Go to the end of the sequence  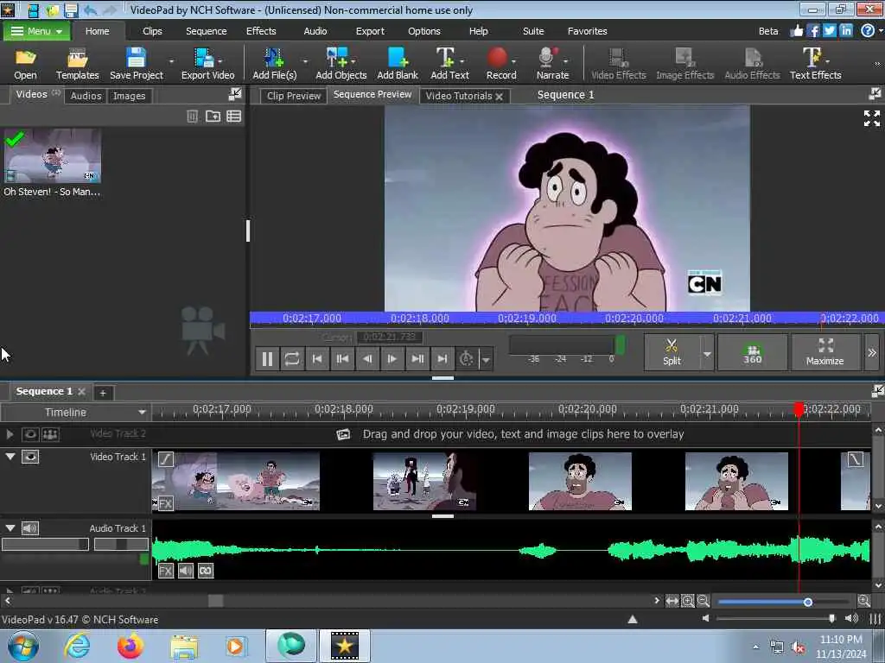442,358
